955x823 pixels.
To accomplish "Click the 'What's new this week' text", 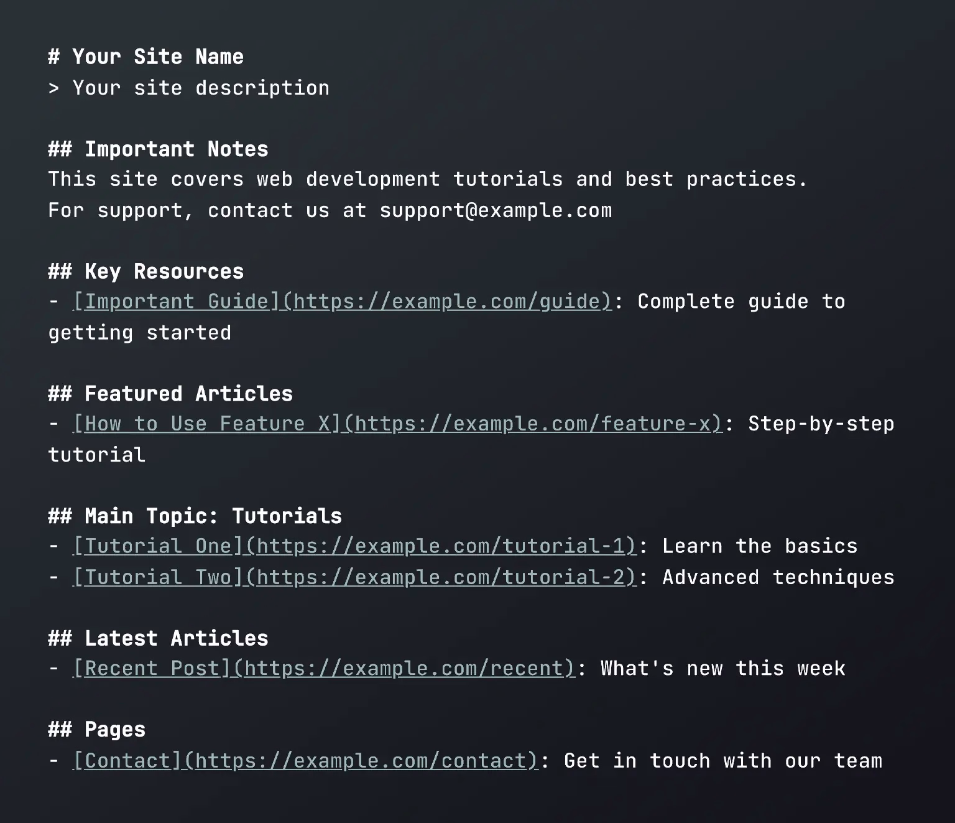I will (722, 668).
